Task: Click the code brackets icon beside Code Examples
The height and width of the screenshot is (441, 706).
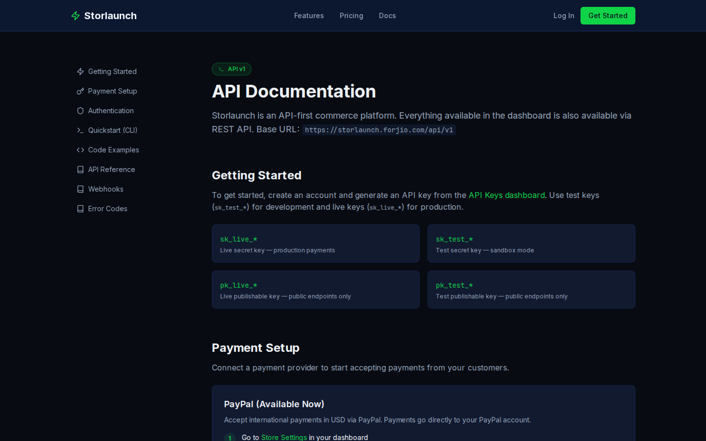Action: [80, 150]
